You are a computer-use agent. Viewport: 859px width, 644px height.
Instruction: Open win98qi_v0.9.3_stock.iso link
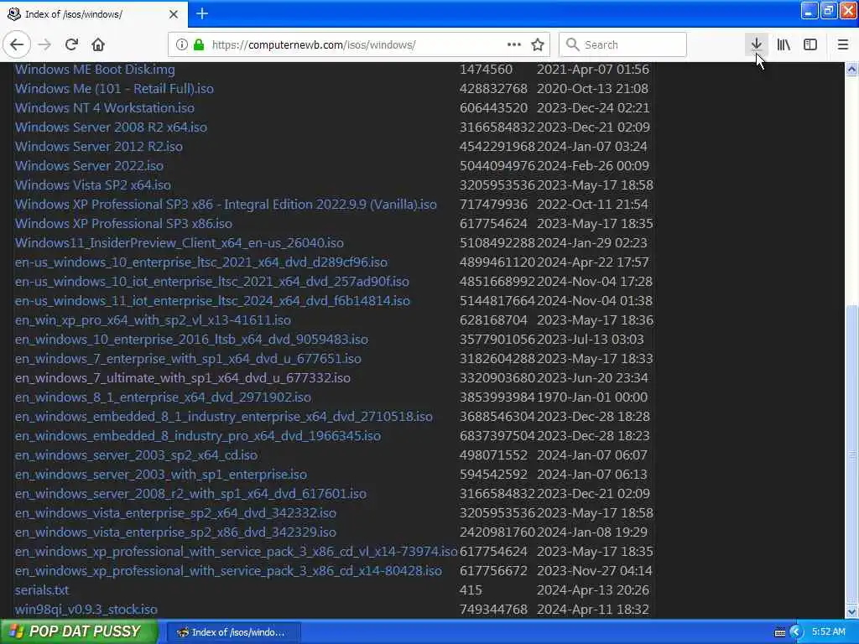pos(86,610)
